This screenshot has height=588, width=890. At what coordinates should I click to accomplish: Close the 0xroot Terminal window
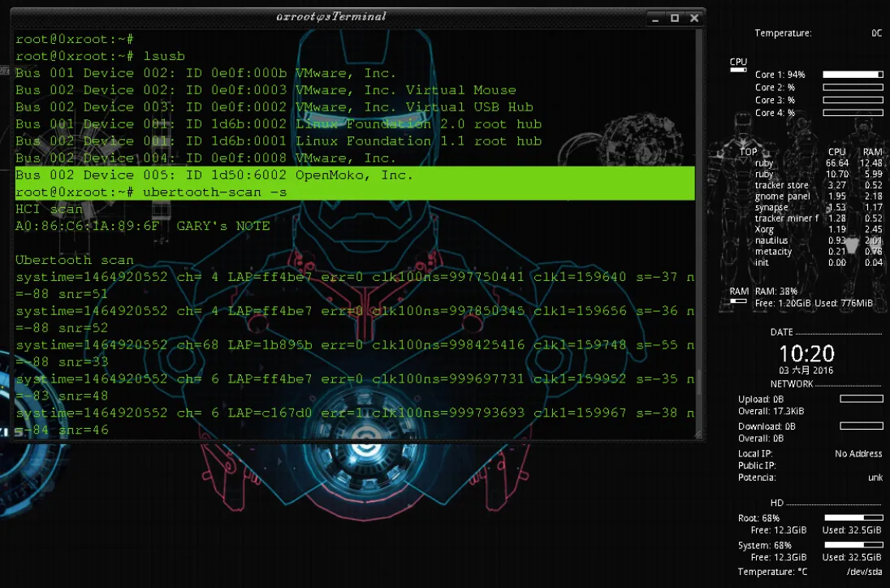point(694,18)
